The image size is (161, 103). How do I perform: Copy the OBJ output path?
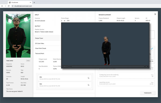coord(88,78)
